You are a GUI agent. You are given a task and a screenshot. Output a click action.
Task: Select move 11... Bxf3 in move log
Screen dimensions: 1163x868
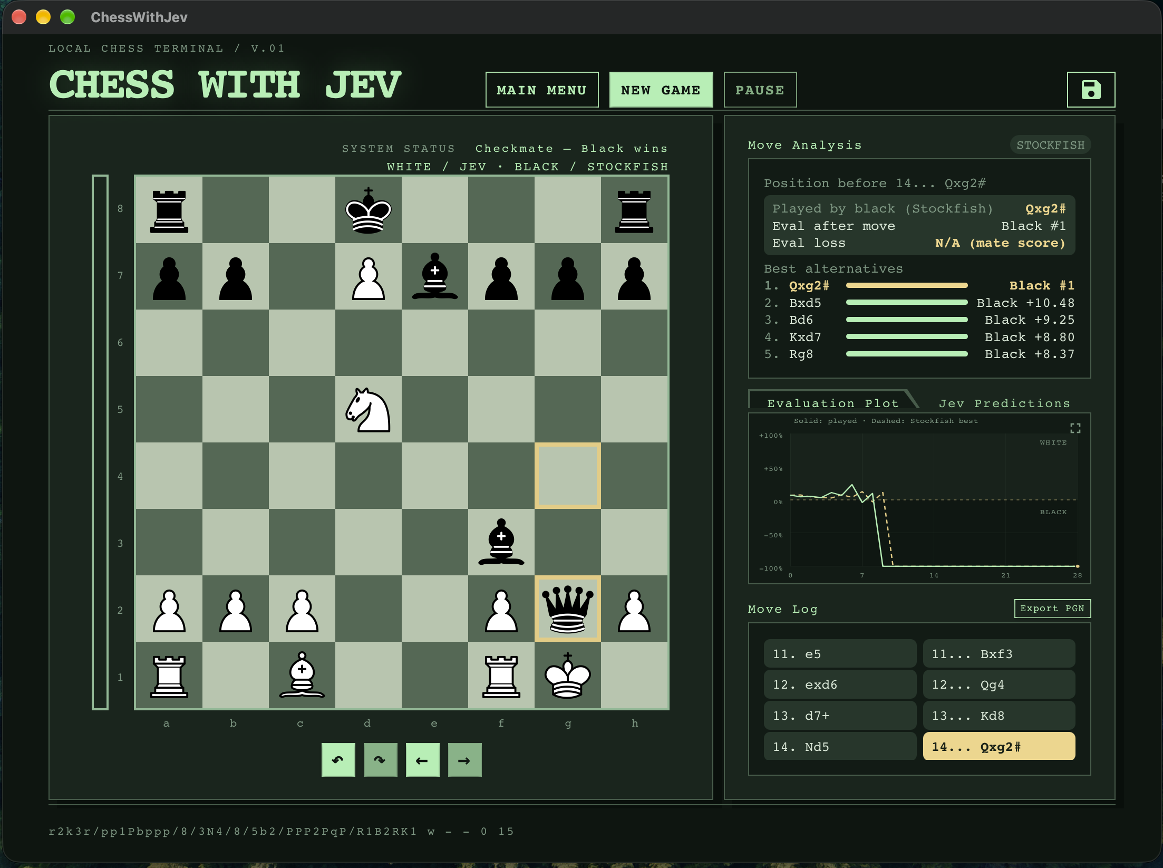pyautogui.click(x=999, y=654)
